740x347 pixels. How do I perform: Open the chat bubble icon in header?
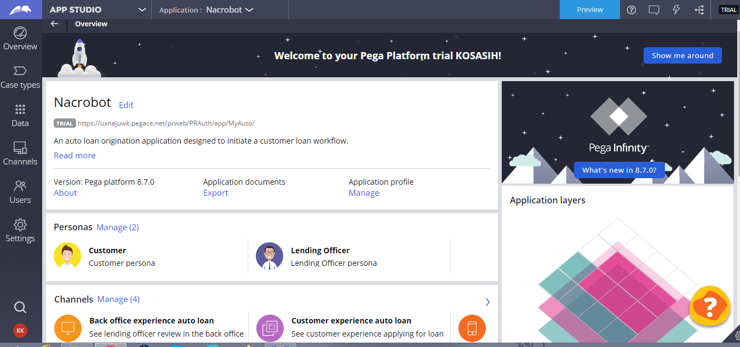click(653, 10)
